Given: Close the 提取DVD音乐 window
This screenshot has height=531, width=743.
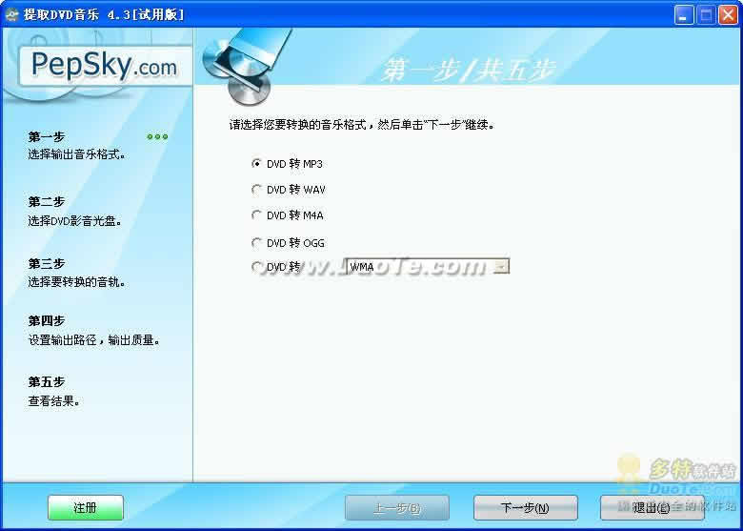Looking at the screenshot, I should point(728,14).
